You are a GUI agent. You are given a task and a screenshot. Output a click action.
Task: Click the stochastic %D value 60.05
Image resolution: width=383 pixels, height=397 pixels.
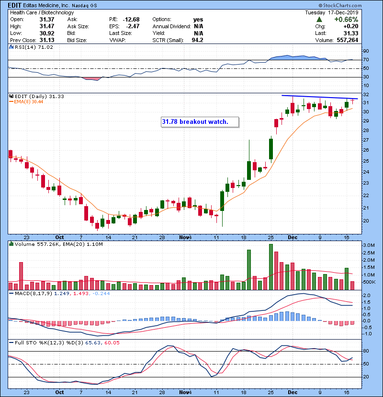pyautogui.click(x=112, y=343)
